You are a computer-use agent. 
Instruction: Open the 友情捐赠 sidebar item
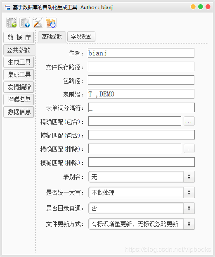point(19,87)
